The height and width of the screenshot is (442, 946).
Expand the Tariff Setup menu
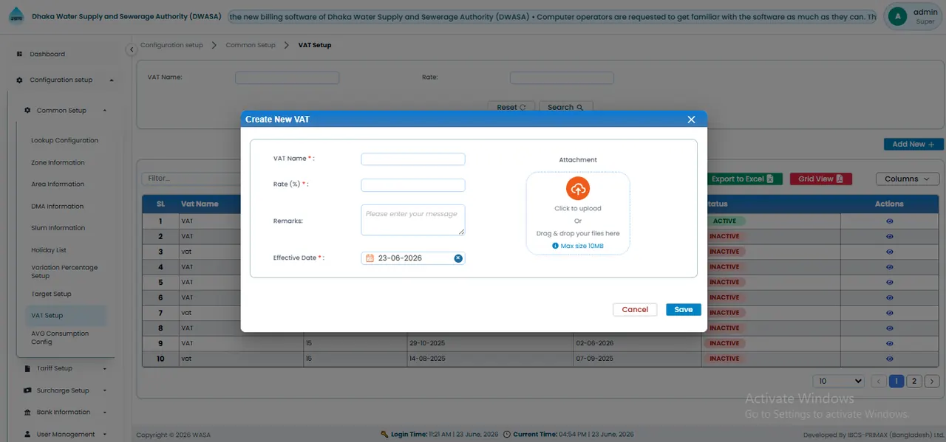tap(65, 368)
